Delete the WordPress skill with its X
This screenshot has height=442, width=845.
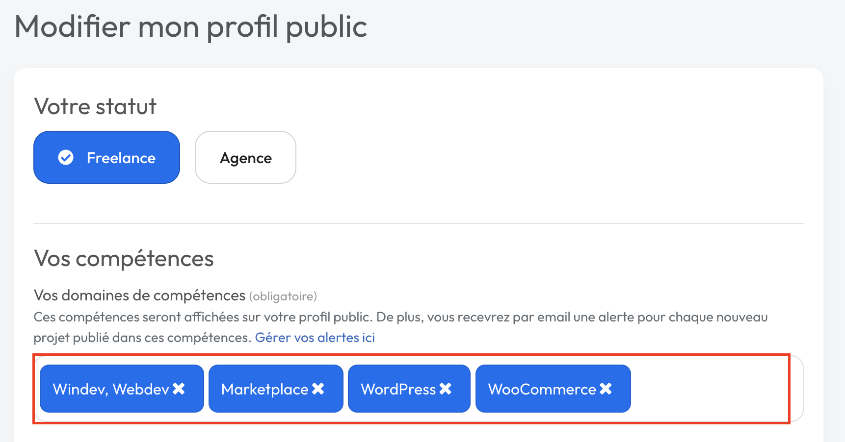(446, 389)
